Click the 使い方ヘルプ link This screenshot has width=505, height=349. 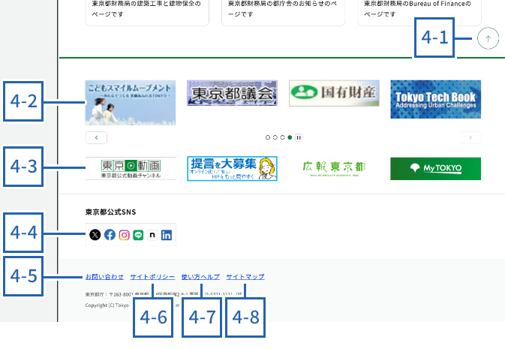click(x=200, y=277)
